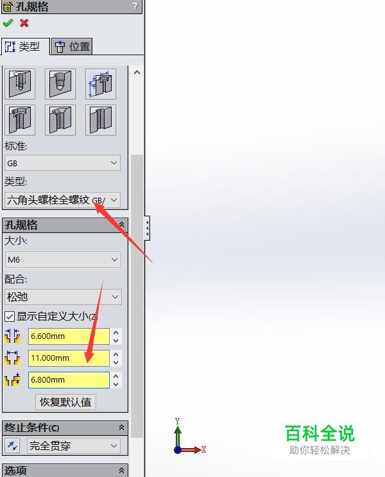This screenshot has height=477, width=385.
Task: Switch to the 位置 tab
Action: pos(72,46)
